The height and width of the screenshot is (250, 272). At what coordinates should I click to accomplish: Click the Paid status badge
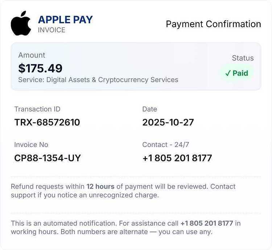(236, 73)
